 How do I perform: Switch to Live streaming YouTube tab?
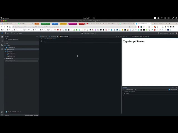click(94, 24)
